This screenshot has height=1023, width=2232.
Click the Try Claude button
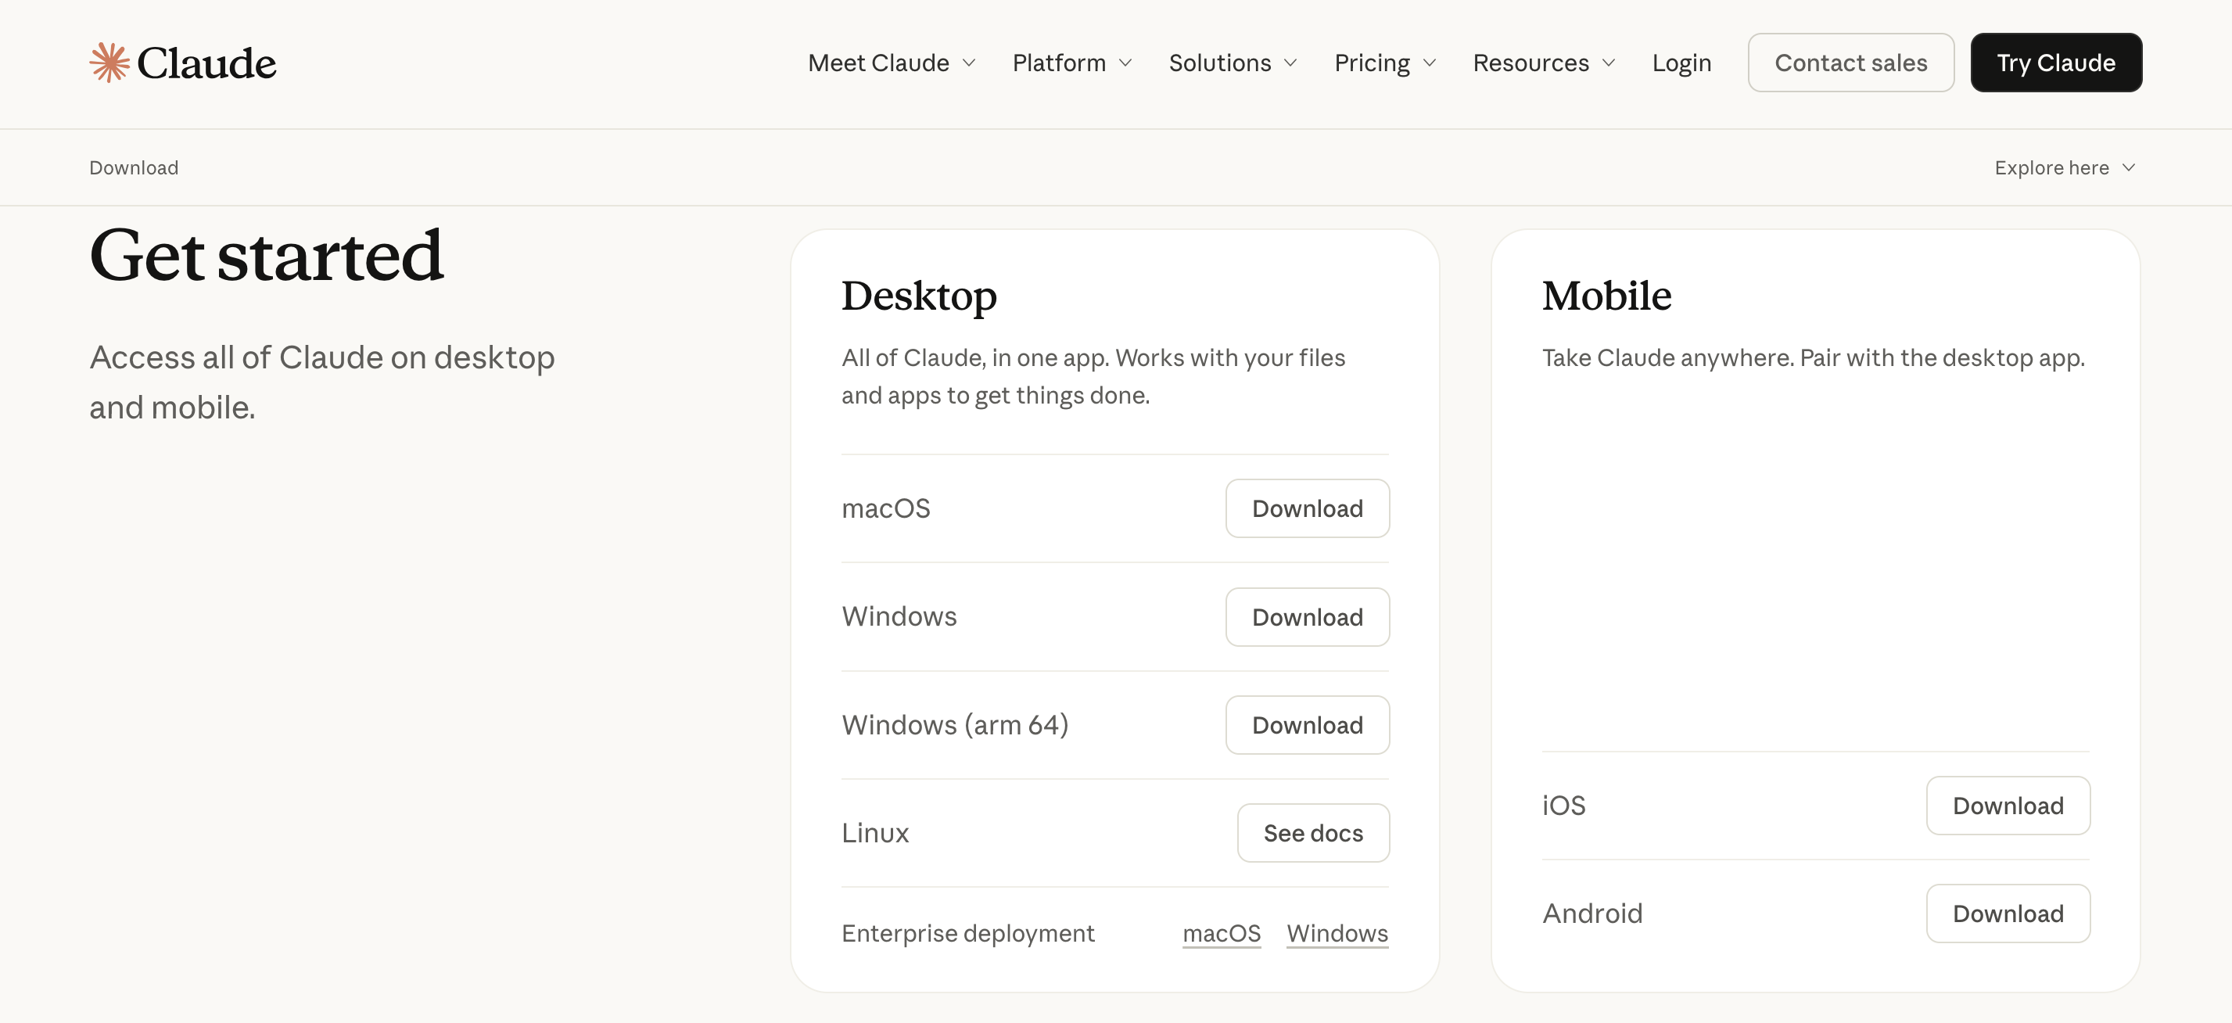[2055, 63]
